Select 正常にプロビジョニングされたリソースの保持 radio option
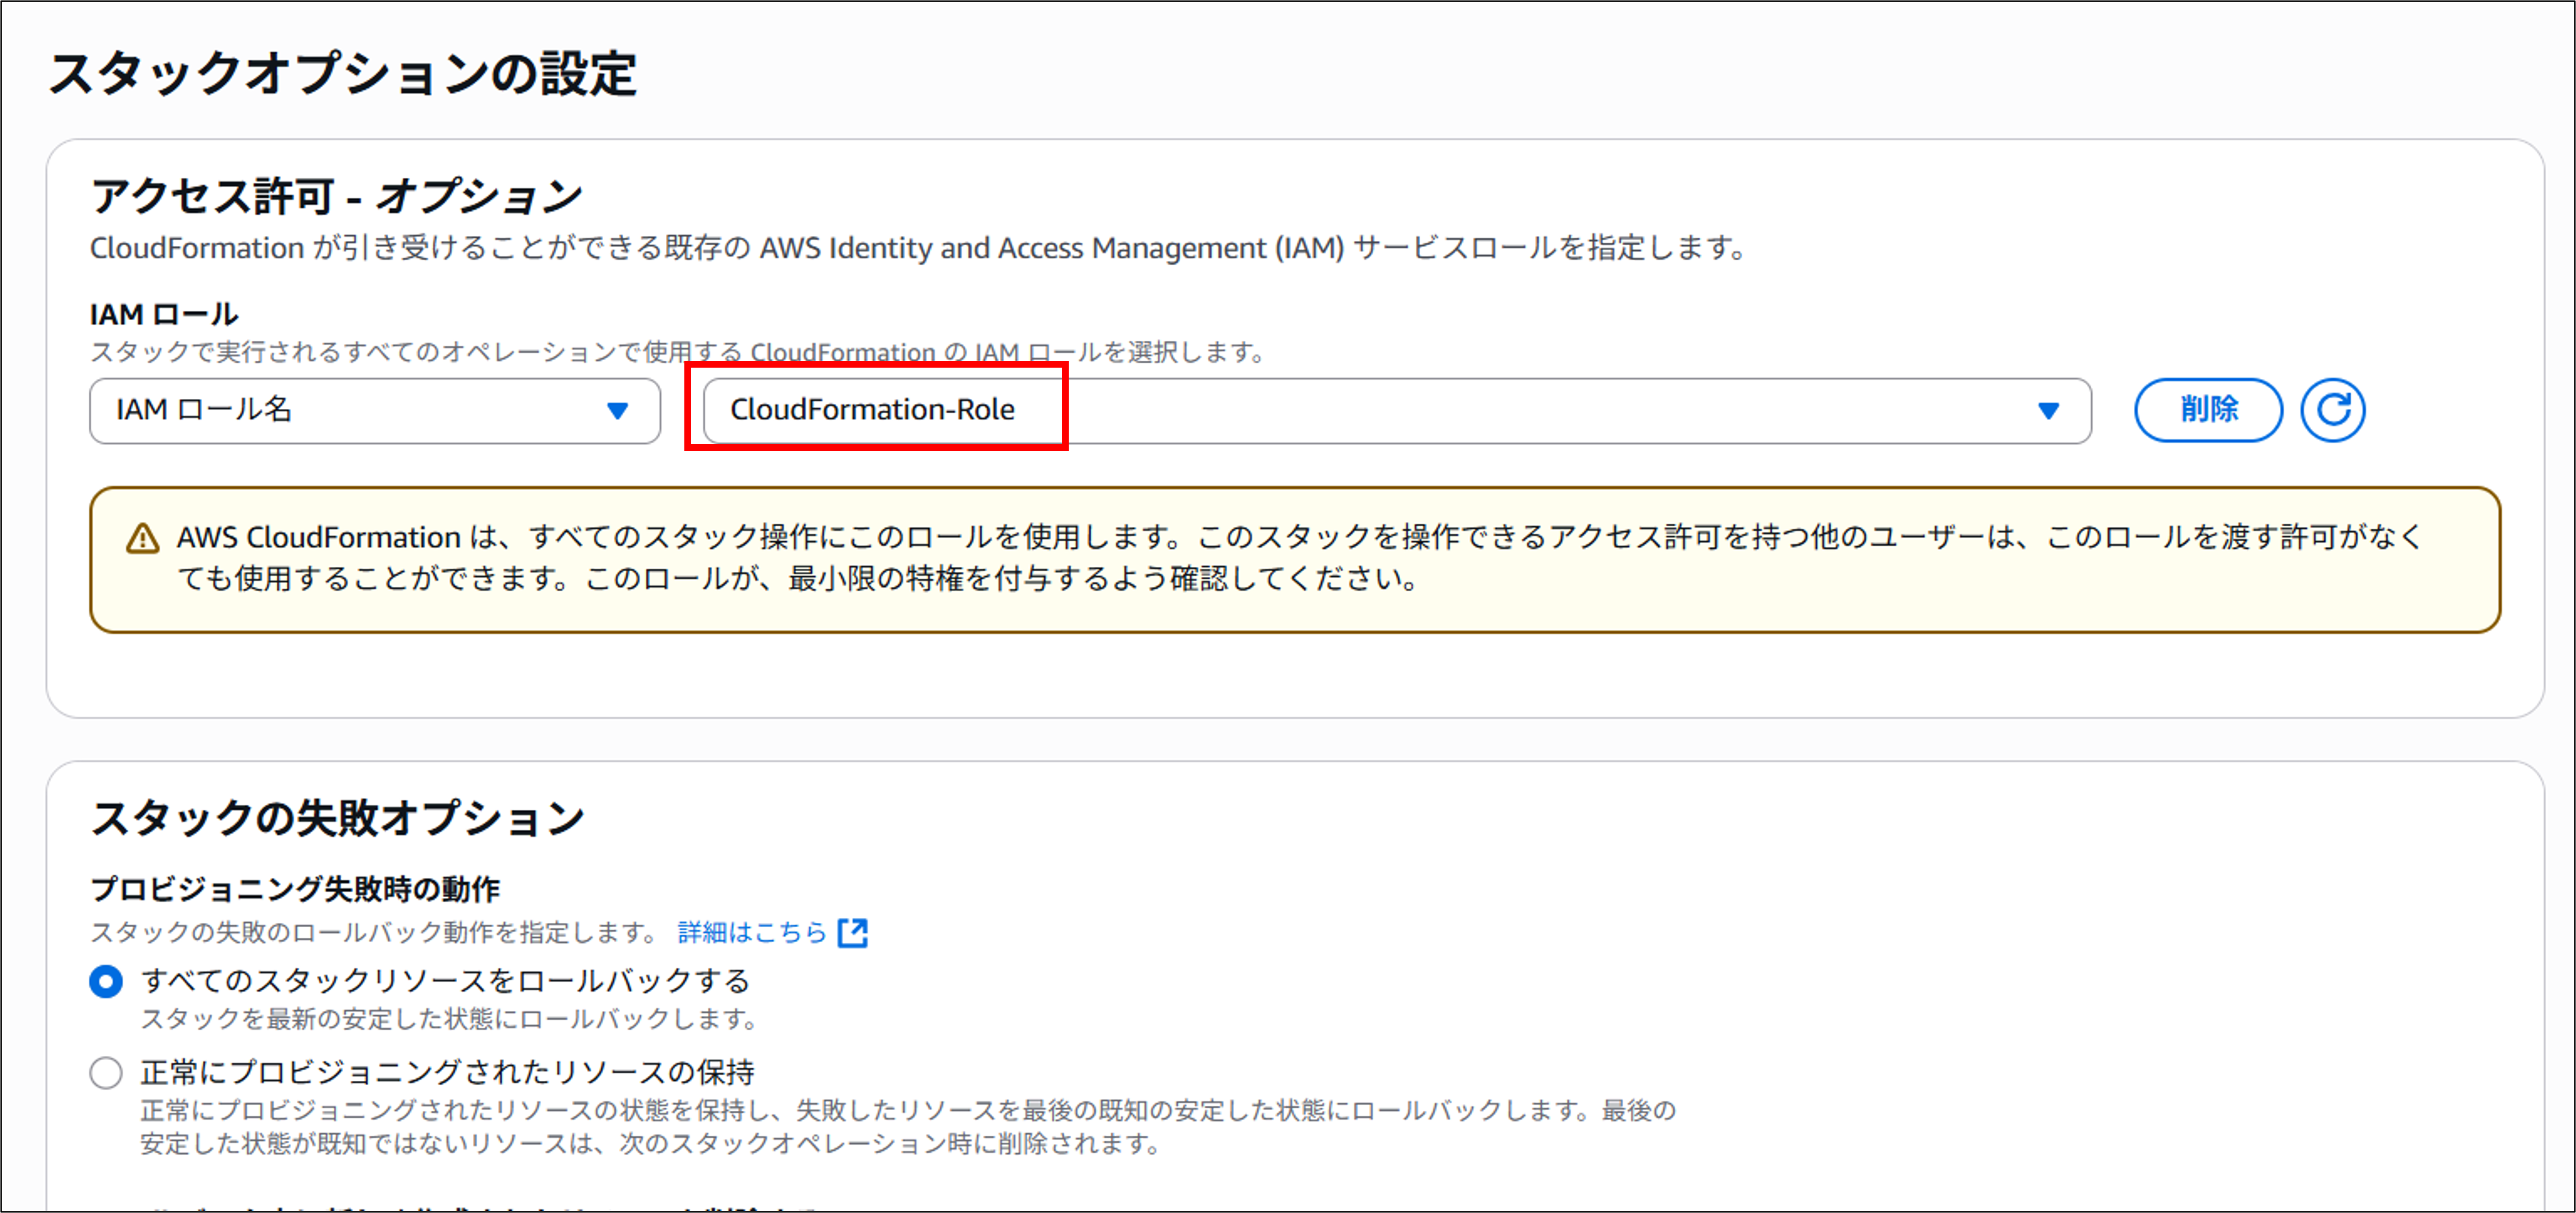The width and height of the screenshot is (2576, 1213). 106,1074
